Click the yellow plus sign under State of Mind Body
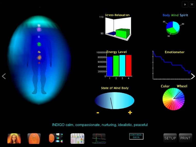The image size is (196, 147). (x=130, y=113)
